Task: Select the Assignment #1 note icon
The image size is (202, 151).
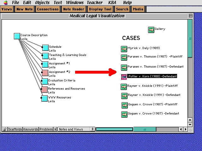Action: point(45,64)
